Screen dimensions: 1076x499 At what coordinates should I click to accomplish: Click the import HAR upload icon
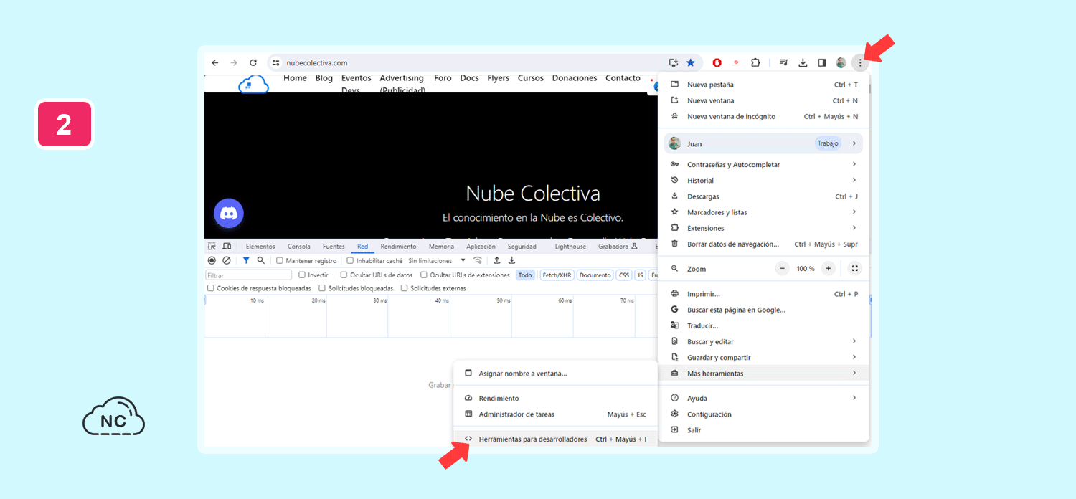pos(496,260)
